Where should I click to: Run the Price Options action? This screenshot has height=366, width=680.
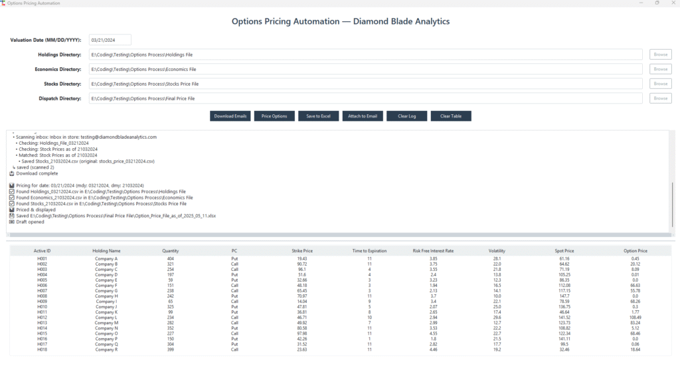click(274, 116)
